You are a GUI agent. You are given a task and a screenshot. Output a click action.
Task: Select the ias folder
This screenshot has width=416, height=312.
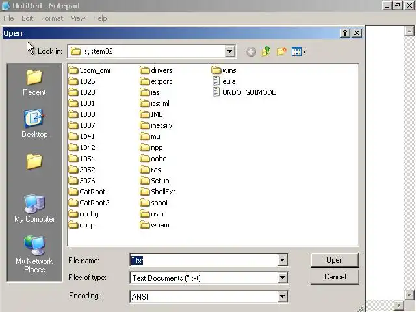coord(149,92)
